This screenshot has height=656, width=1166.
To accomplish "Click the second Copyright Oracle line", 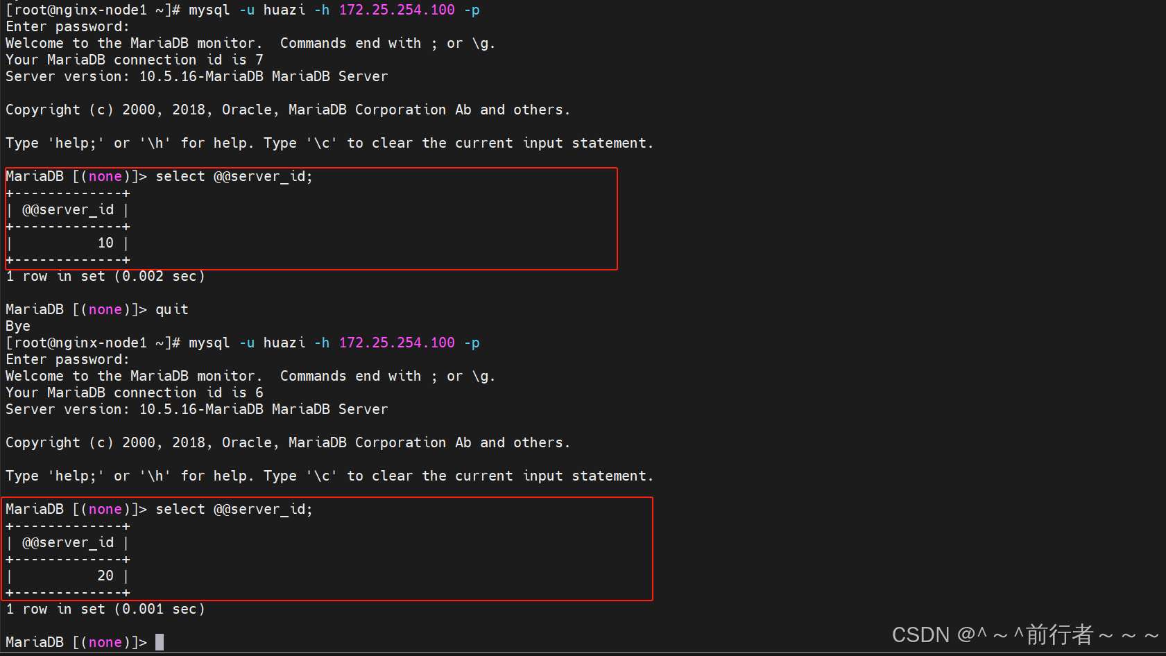I will pyautogui.click(x=288, y=442).
